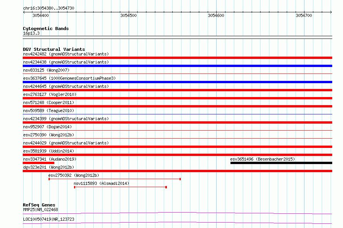
Task: Open the nsv952907 (Dogan2014) variant
Action: click(x=47, y=127)
